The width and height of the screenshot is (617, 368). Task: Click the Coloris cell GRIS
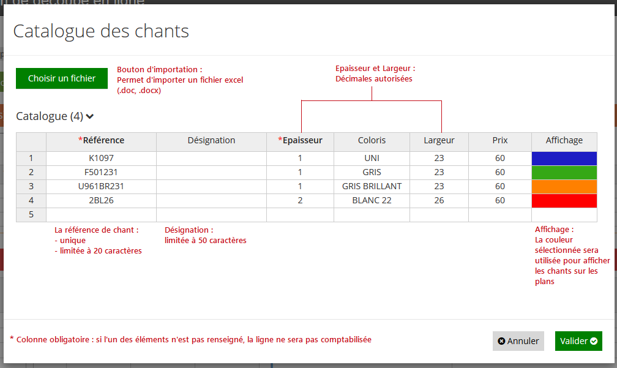(372, 173)
